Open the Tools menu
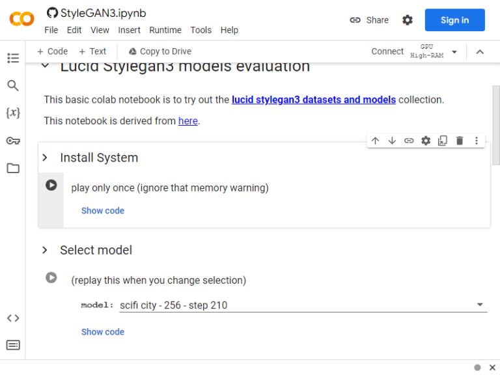This screenshot has height=375, width=500. pyautogui.click(x=201, y=30)
